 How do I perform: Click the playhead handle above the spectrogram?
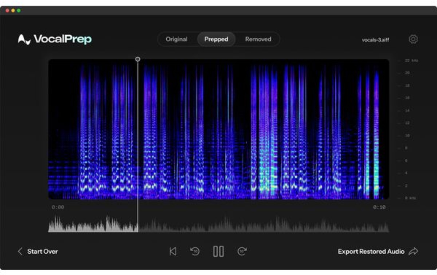point(138,59)
